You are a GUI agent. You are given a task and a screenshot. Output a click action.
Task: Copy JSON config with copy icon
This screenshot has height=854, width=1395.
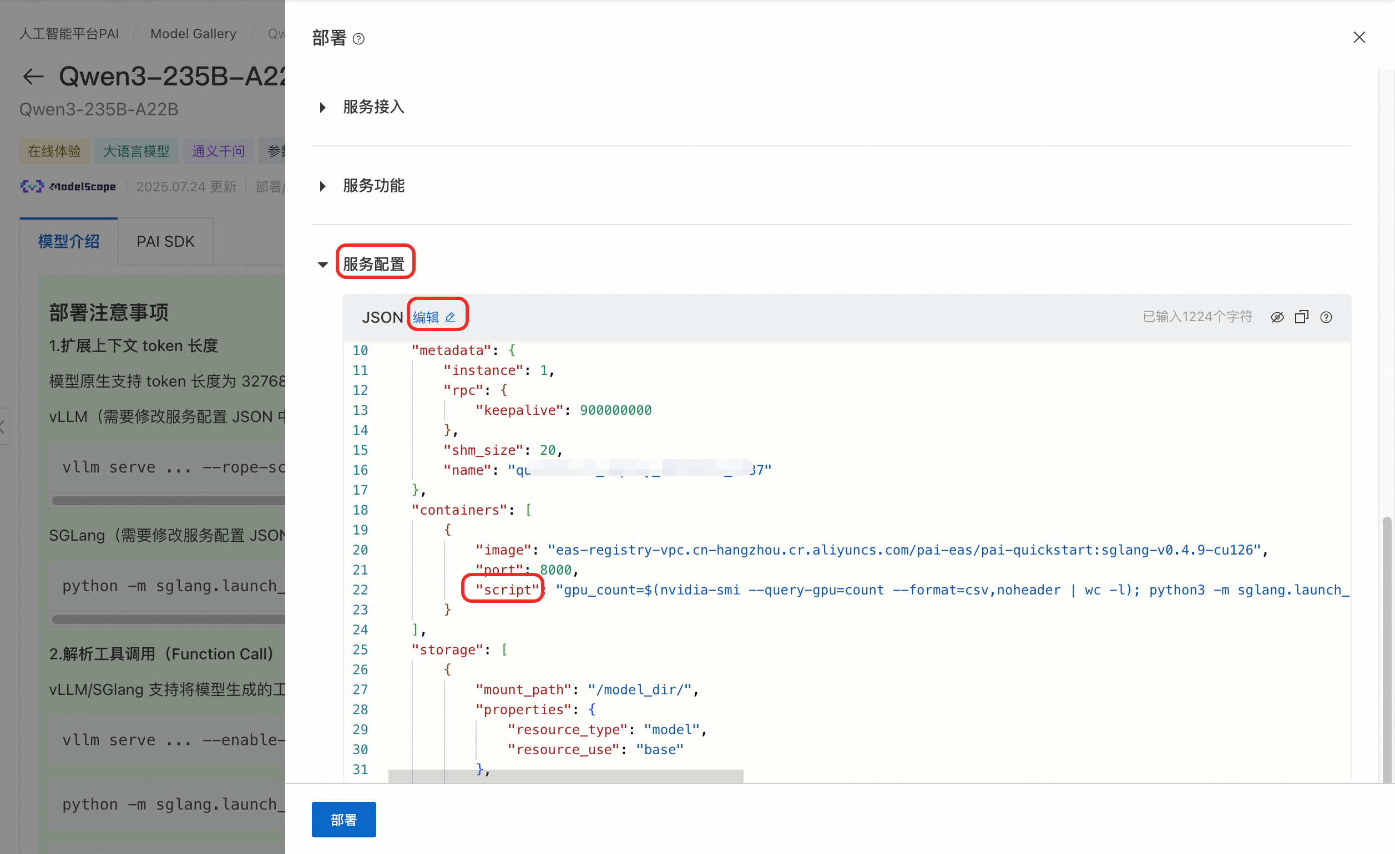pyautogui.click(x=1301, y=317)
